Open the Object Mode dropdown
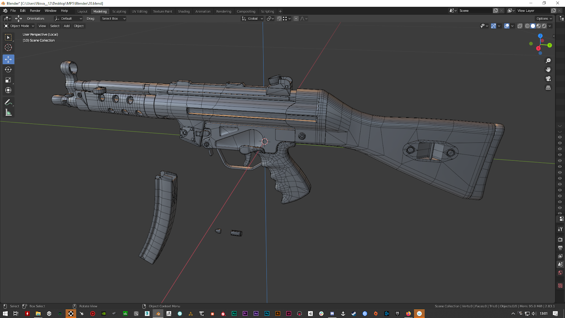This screenshot has width=565, height=318. (x=19, y=26)
